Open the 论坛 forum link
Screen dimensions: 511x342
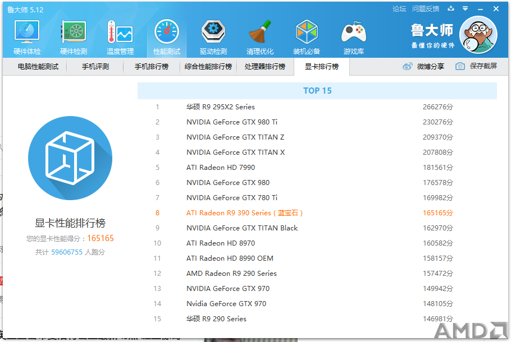pyautogui.click(x=399, y=9)
